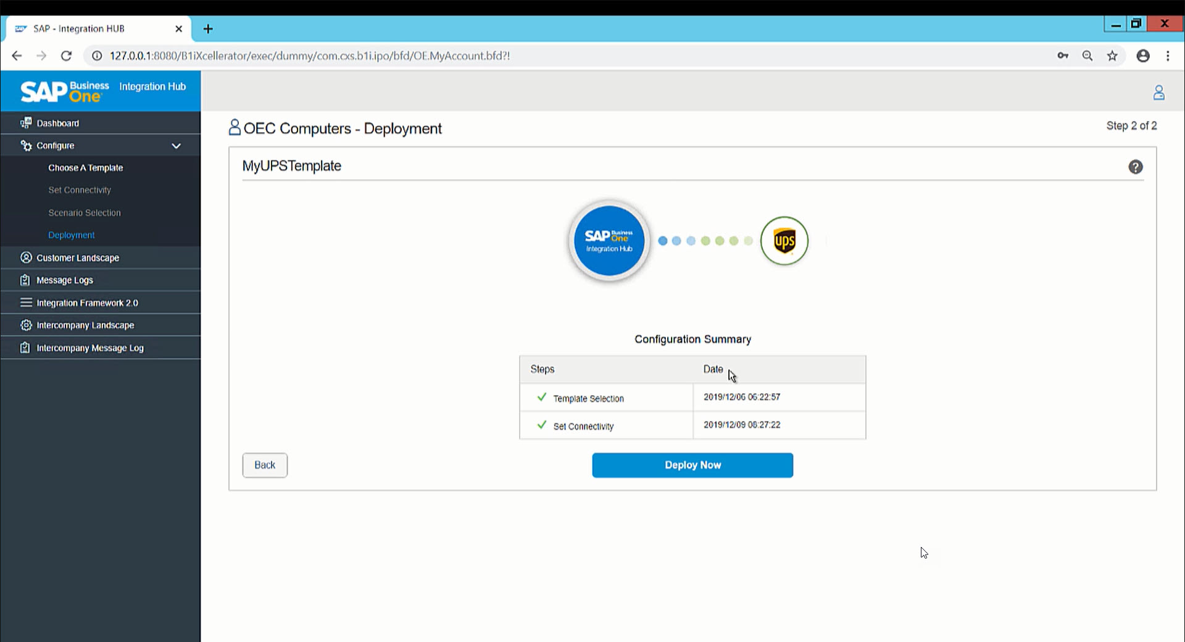Click the SAP Business One logo
Screen dimensions: 1185x642
pyautogui.click(x=64, y=91)
